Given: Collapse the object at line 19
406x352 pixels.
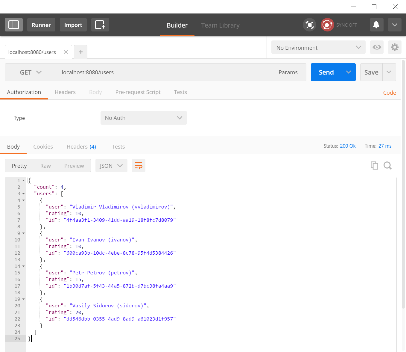Looking at the screenshot, I should (24, 299).
